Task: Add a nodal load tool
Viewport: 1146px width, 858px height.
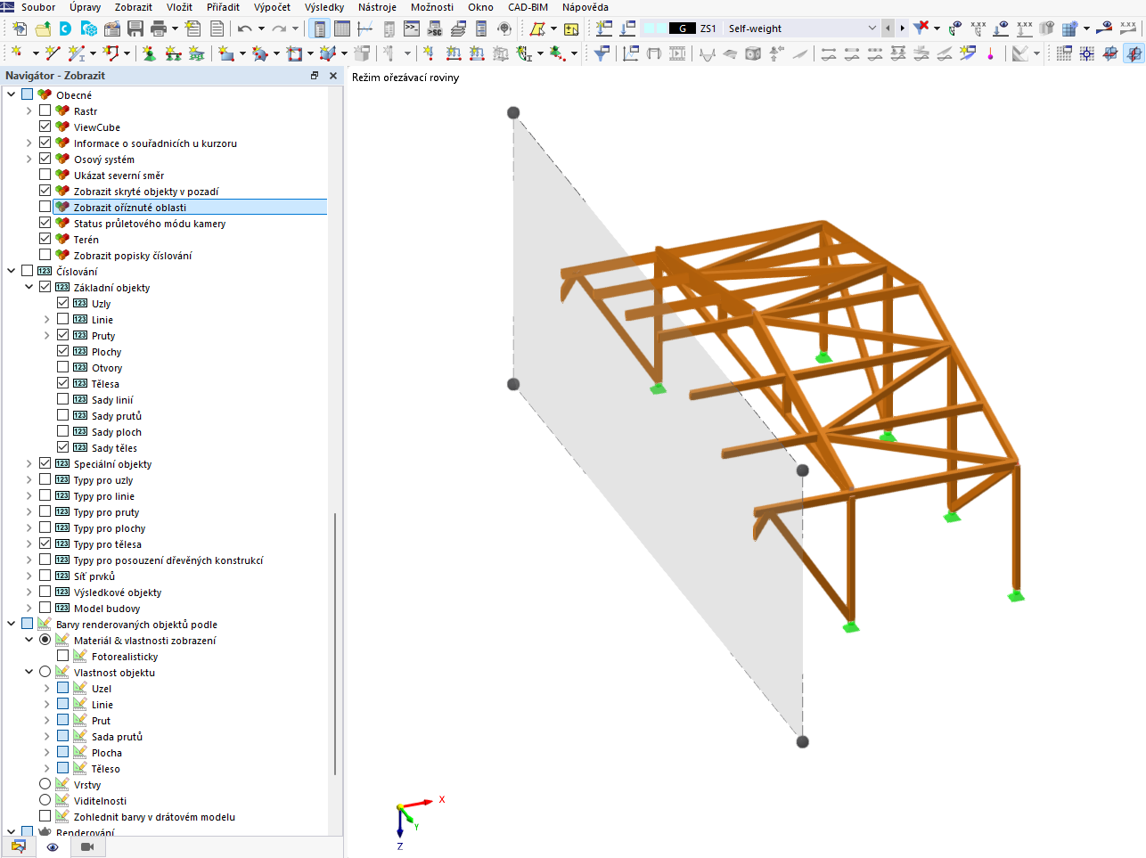Action: tap(430, 53)
